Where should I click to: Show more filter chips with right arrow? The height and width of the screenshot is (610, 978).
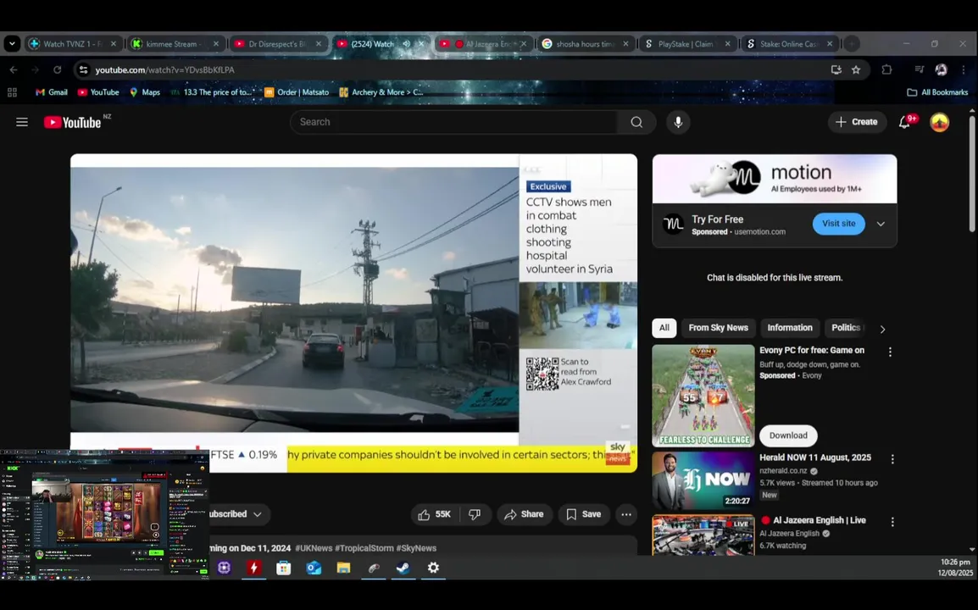(882, 329)
